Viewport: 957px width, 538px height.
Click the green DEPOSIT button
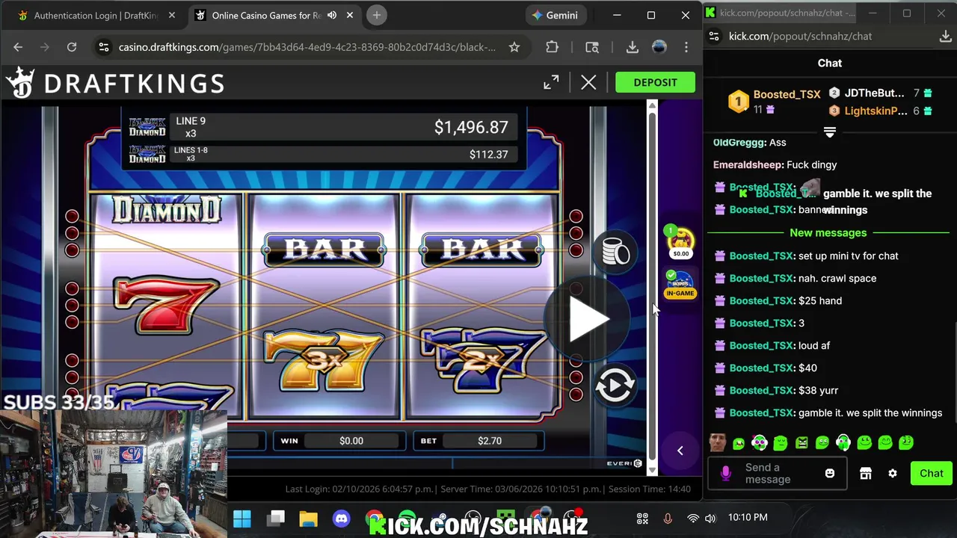click(x=655, y=82)
